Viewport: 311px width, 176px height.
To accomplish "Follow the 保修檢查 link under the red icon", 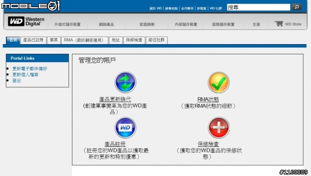I will (208, 144).
